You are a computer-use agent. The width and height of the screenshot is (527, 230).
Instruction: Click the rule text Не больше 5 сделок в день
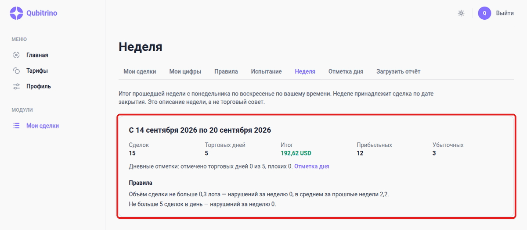coord(166,204)
